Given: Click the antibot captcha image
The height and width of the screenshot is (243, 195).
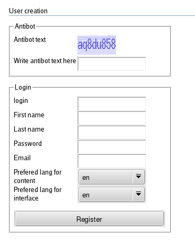Looking at the screenshot, I should 96,45.
